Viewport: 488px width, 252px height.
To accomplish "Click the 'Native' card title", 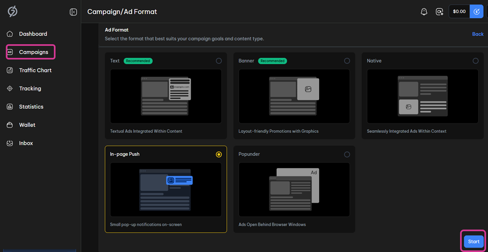I will pos(374,61).
